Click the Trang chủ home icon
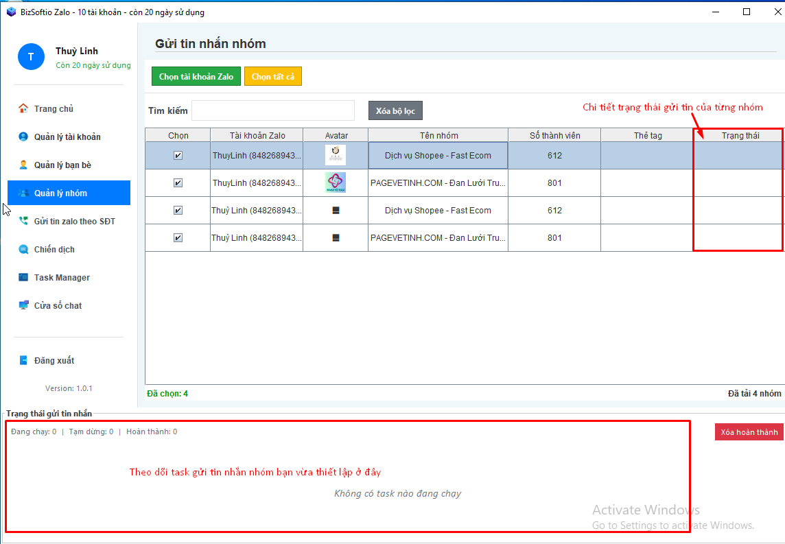Screen dimensions: 785x544 click(x=23, y=108)
